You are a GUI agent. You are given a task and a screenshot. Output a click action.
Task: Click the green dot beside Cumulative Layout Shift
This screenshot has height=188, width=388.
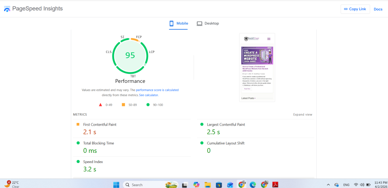(202, 143)
